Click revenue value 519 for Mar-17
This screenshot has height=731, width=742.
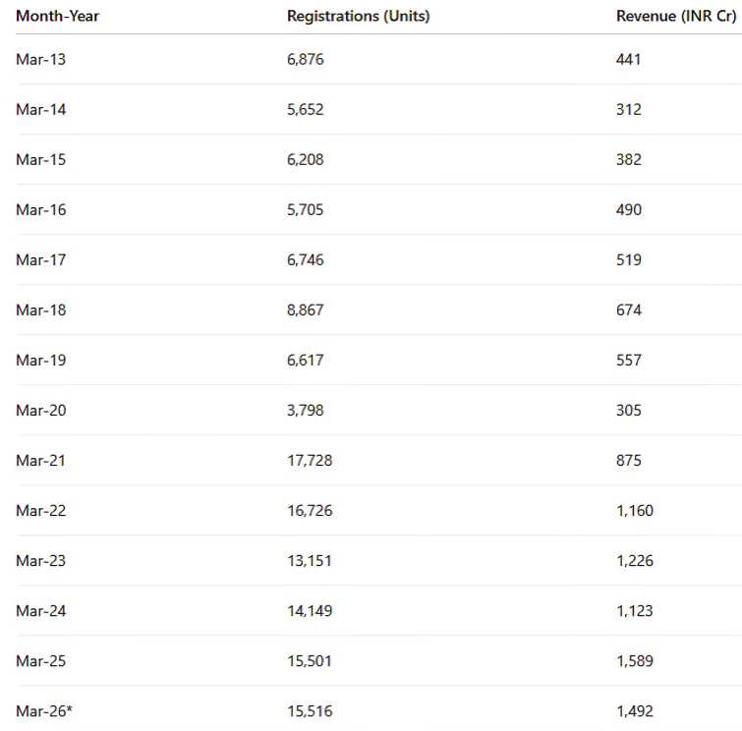coord(628,260)
